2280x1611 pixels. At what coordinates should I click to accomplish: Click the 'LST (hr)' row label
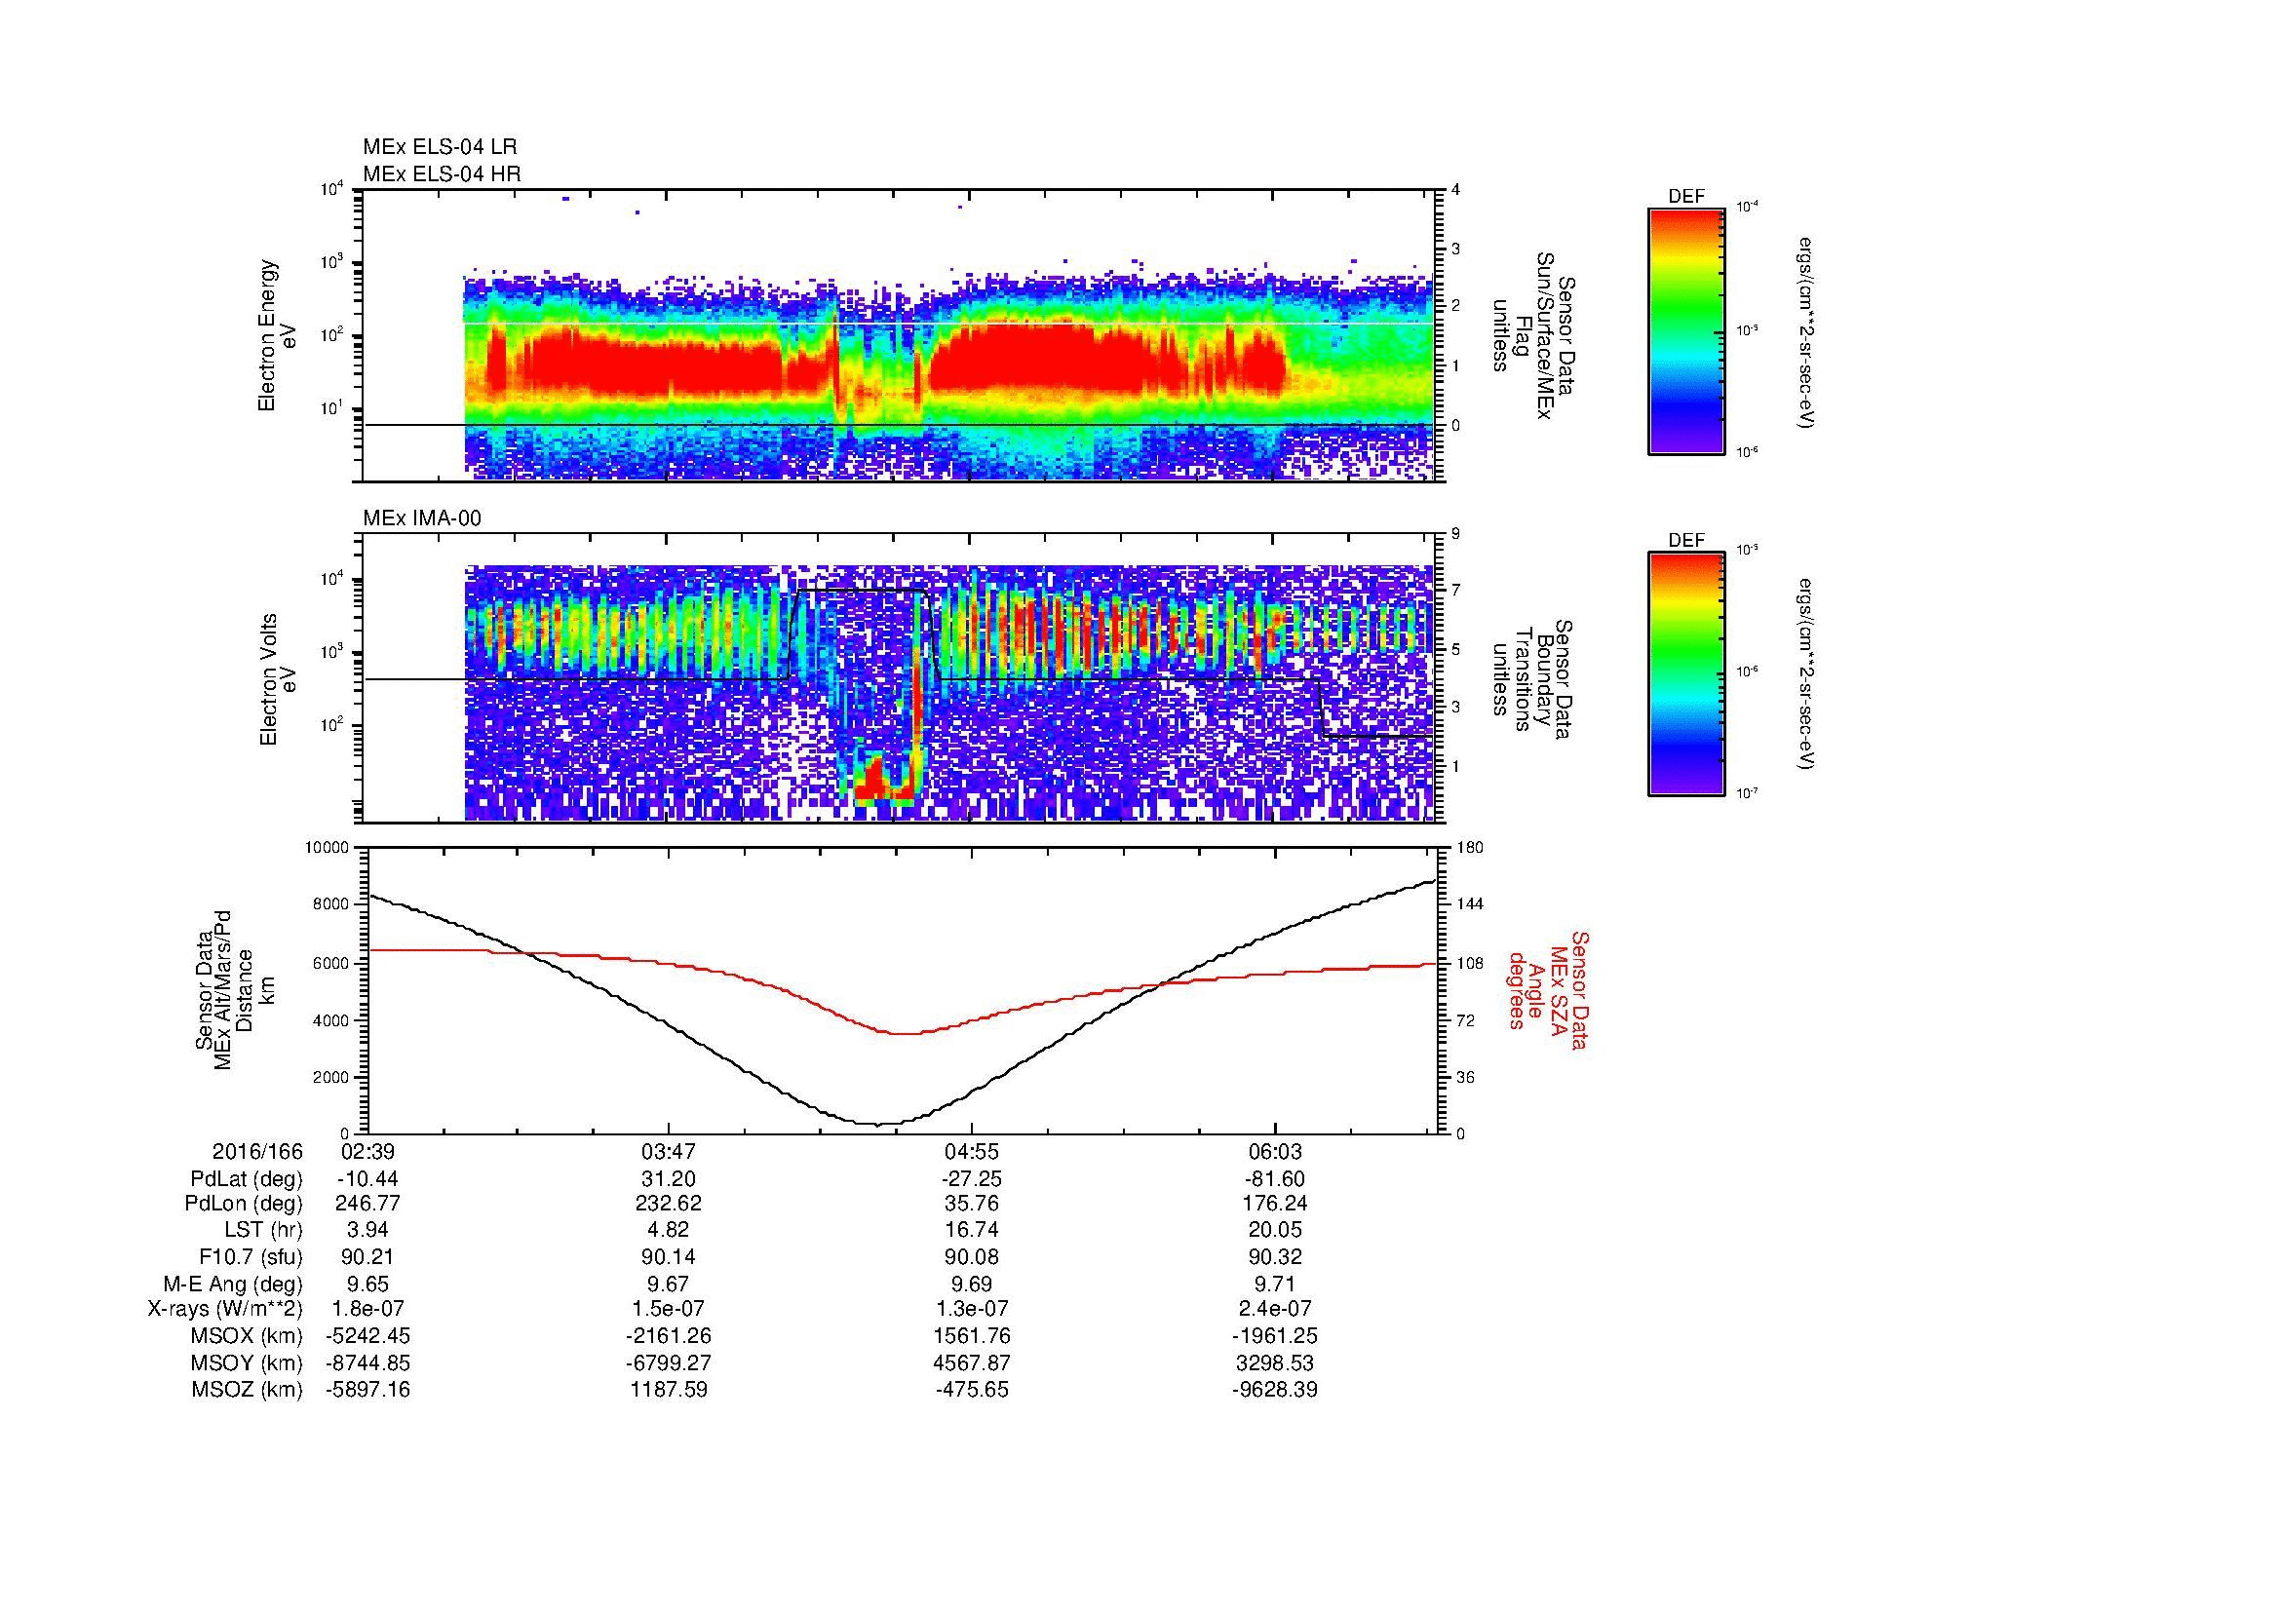coord(263,1230)
